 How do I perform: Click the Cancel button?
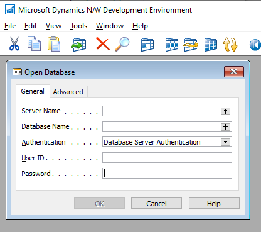(156, 203)
